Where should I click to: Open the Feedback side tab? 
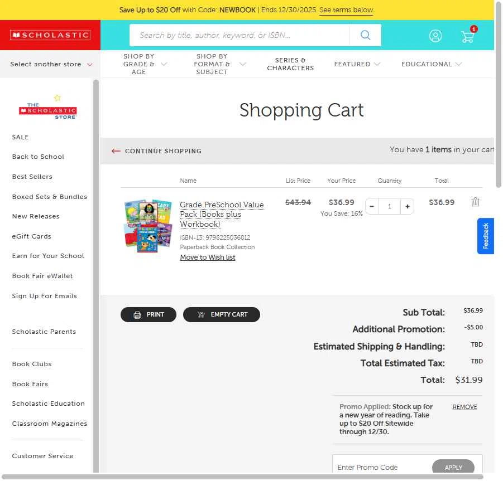pyautogui.click(x=485, y=236)
